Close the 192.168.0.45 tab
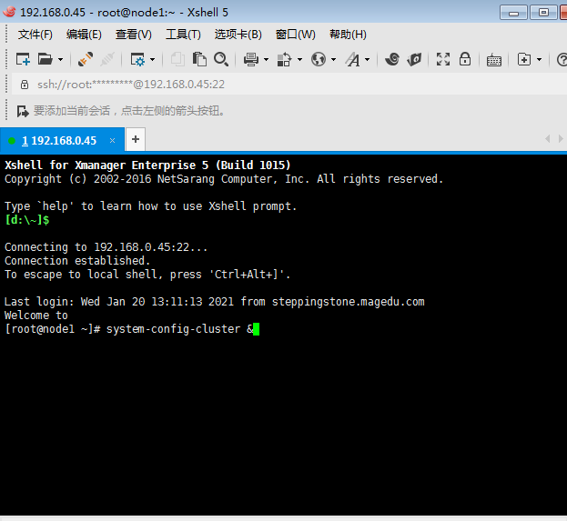 click(x=113, y=141)
